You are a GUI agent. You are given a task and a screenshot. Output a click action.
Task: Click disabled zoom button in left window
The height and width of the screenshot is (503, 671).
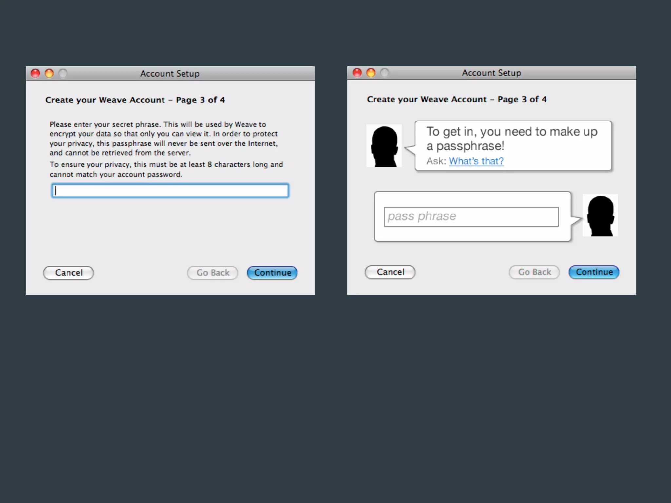63,73
